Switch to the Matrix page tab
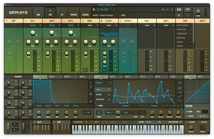This screenshot has height=139, width=214. click(74, 12)
